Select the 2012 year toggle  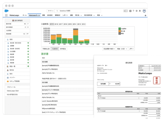tap(83, 24)
